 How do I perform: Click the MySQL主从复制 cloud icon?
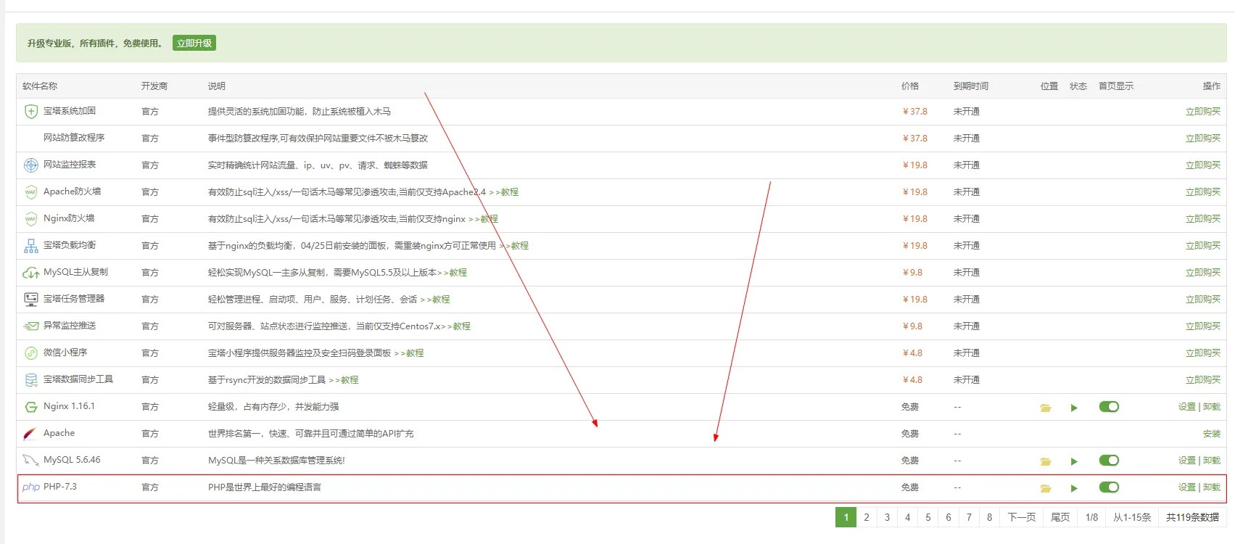(30, 273)
